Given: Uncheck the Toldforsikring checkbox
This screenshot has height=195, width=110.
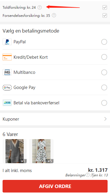Looking at the screenshot, I should 105,8.
